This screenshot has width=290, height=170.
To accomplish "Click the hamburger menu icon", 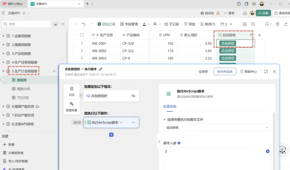I will [x=3, y=13].
